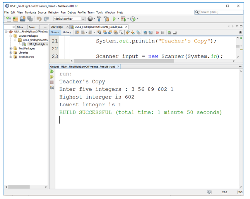Viewport: 250px width, 199px height.
Task: Toggle Highlight Search icon in editor
Action: pyautogui.click(x=116, y=32)
